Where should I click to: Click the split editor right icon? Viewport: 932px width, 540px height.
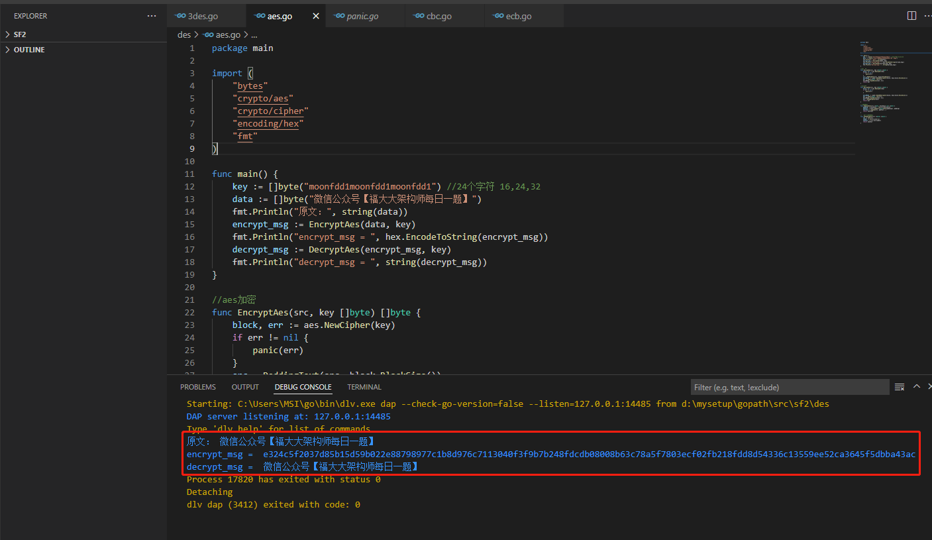(x=911, y=16)
